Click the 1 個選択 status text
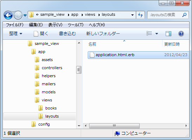 [x=12, y=133]
